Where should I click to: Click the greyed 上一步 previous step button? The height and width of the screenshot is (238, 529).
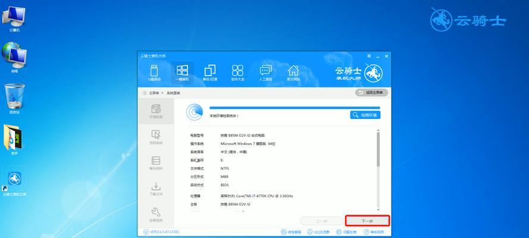[321, 221]
